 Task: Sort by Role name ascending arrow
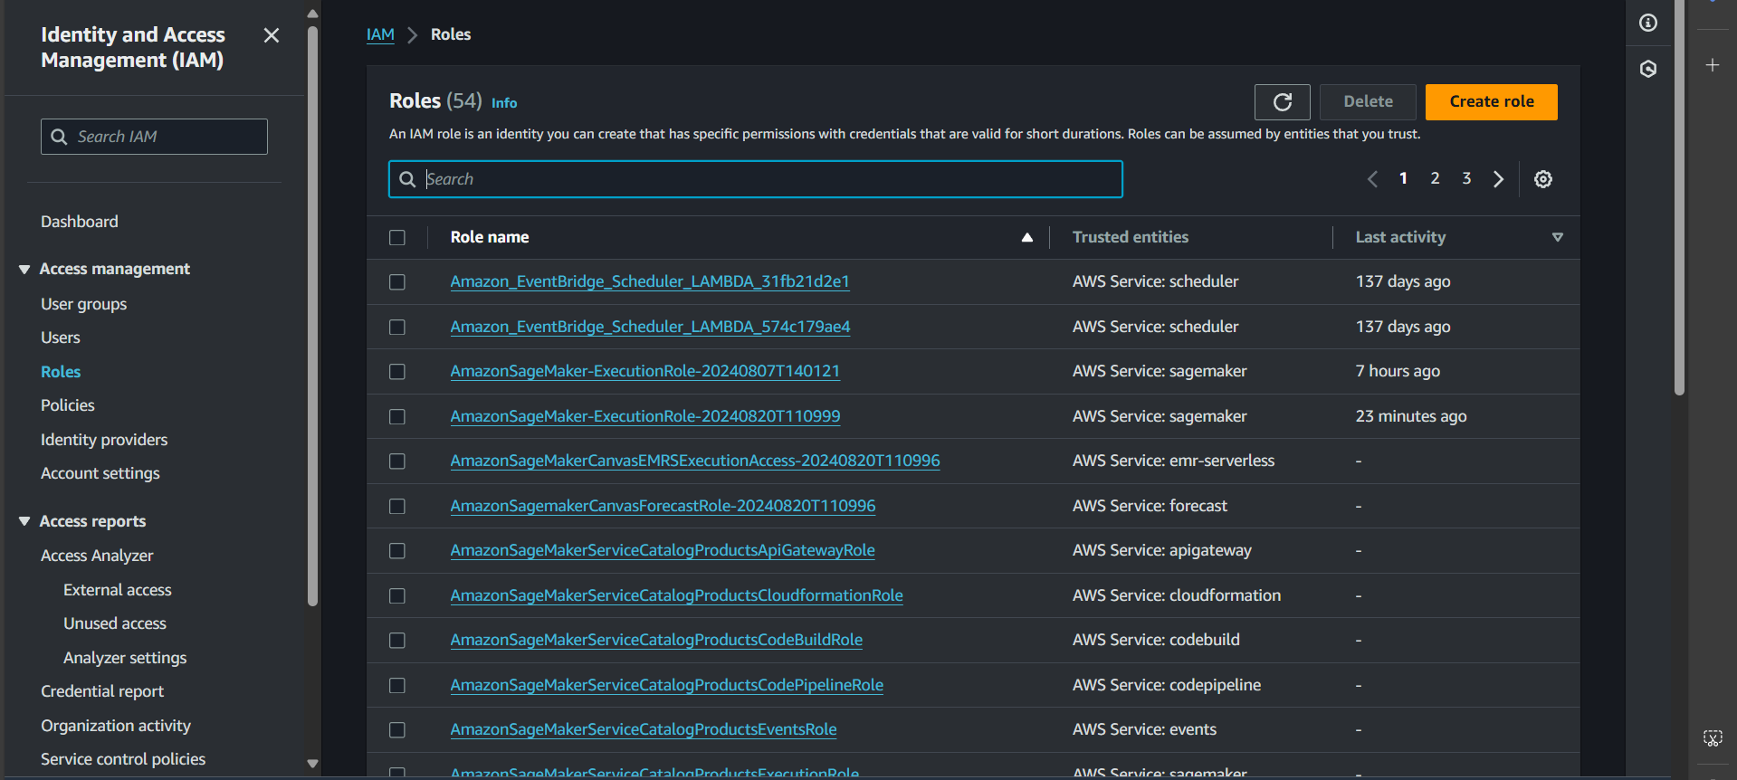pyautogui.click(x=1026, y=237)
